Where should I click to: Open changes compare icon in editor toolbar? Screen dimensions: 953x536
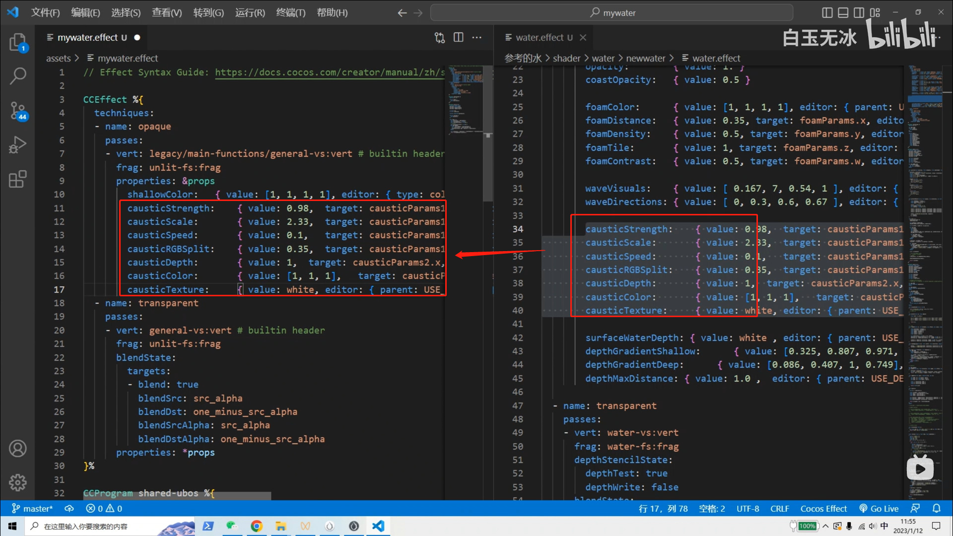click(x=440, y=37)
